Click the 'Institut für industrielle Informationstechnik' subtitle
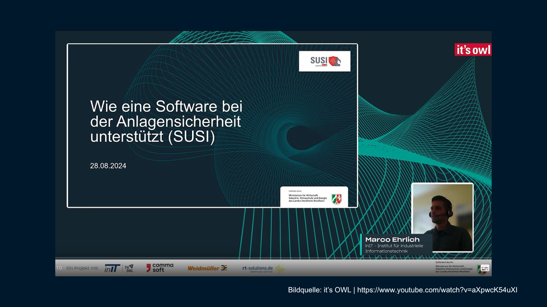The height and width of the screenshot is (307, 547). tap(394, 248)
